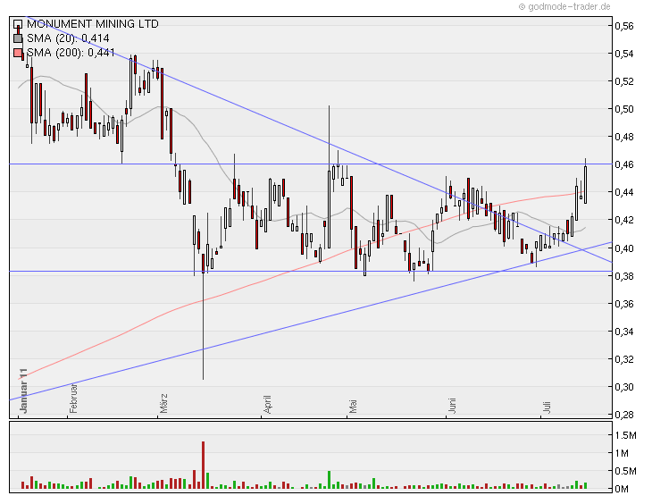This screenshot has height=504, width=652.
Task: Click the 0,54 price axis label
Action: [624, 54]
